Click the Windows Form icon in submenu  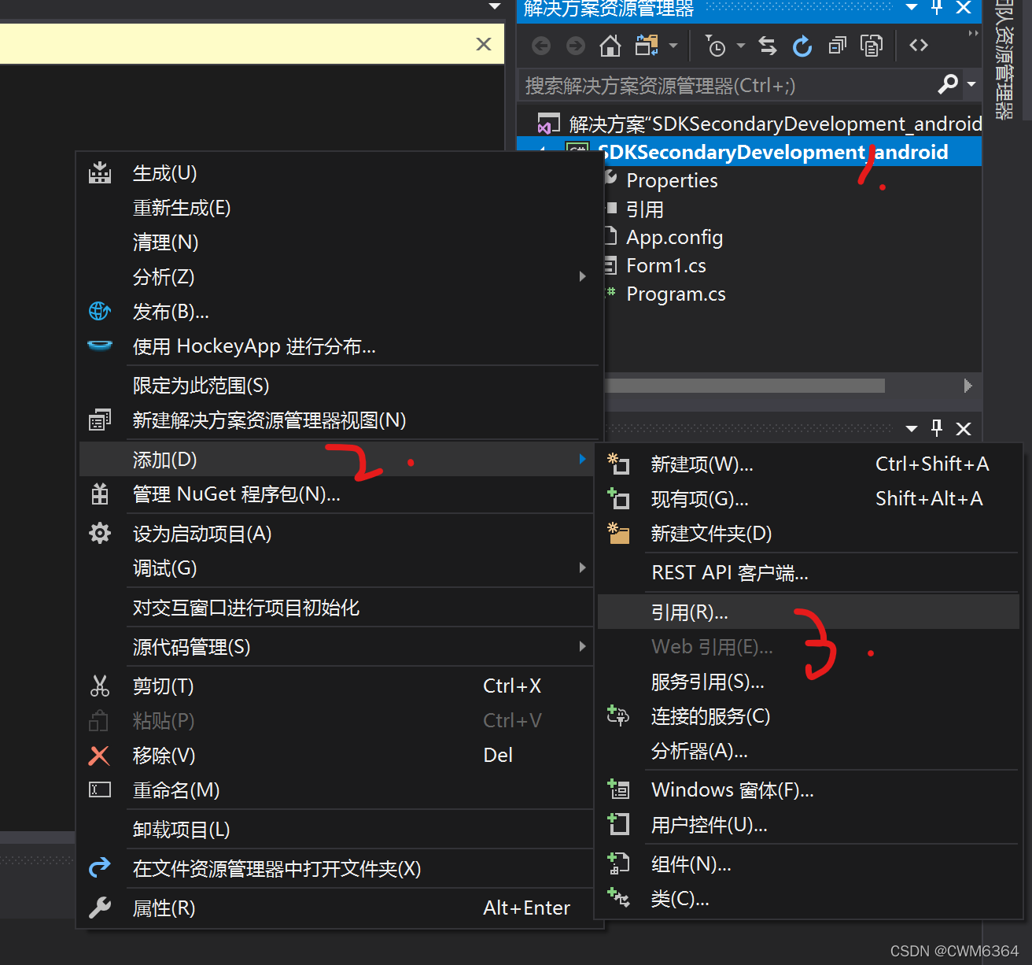pos(618,789)
